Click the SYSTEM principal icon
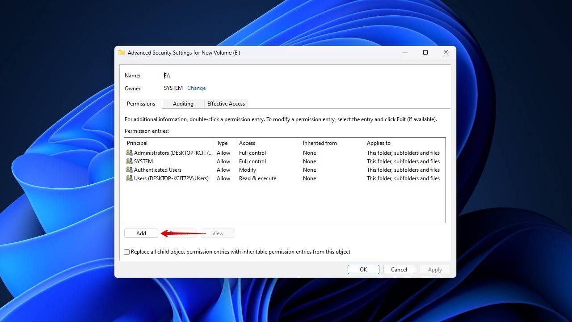This screenshot has width=572, height=322. coord(130,161)
